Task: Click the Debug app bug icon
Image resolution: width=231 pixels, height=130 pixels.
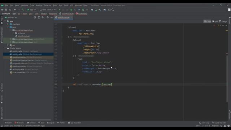Action: (71, 10)
